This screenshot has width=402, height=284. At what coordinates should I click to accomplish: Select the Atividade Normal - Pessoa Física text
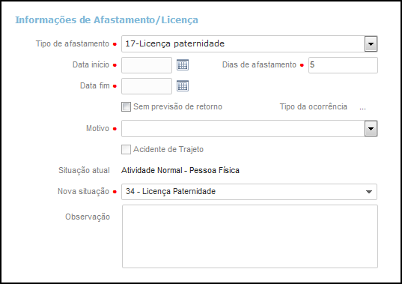tap(180, 170)
